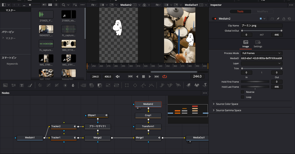
Task: Open the Layer dropdown
Action: coord(262,63)
